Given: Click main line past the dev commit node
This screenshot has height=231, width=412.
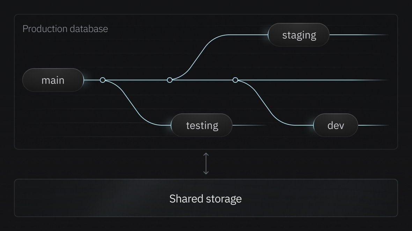Looking at the screenshot, I should 307,80.
